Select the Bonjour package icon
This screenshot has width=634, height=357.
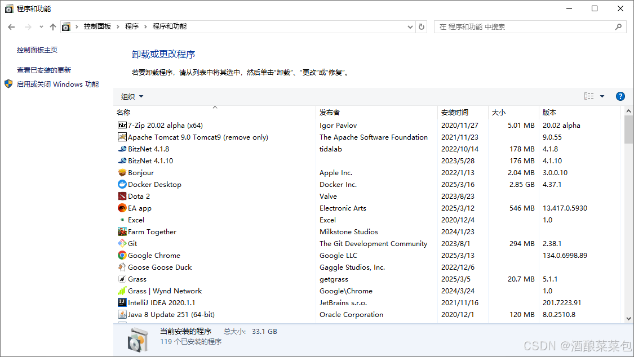pos(122,172)
